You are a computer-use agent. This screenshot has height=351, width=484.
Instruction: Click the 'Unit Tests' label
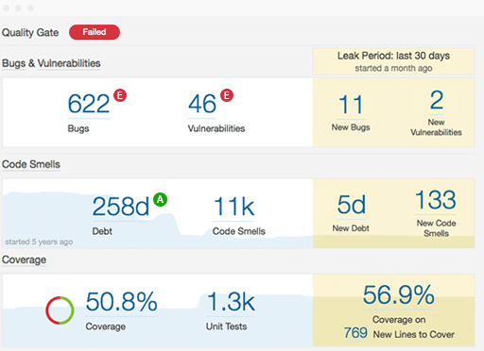pyautogui.click(x=226, y=326)
